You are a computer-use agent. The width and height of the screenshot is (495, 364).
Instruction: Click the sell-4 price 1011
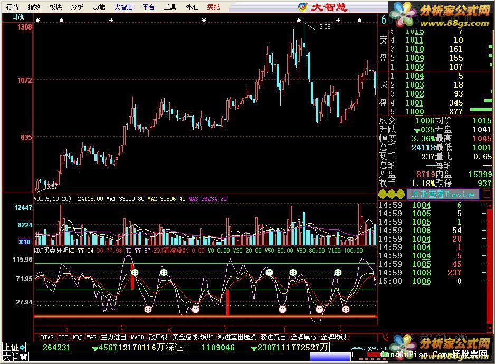click(x=414, y=40)
